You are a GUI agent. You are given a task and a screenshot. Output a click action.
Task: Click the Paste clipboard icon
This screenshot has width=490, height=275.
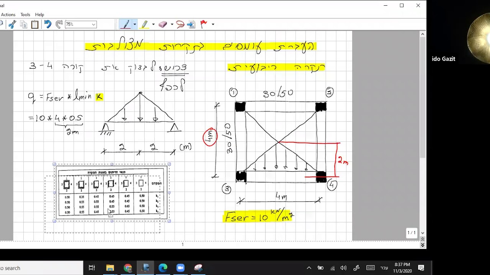click(35, 24)
